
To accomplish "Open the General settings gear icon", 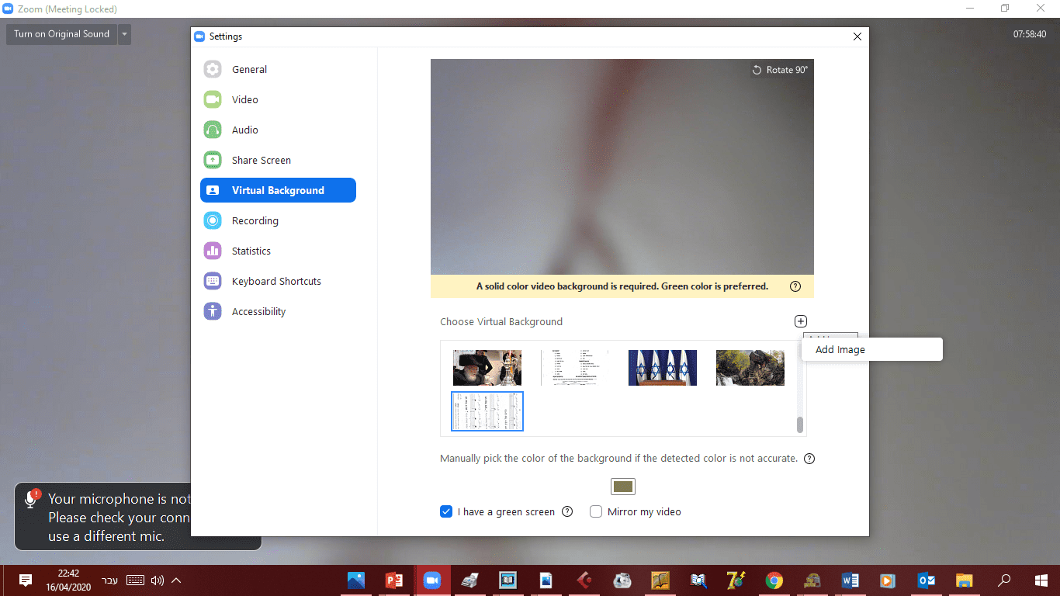I will pos(213,69).
